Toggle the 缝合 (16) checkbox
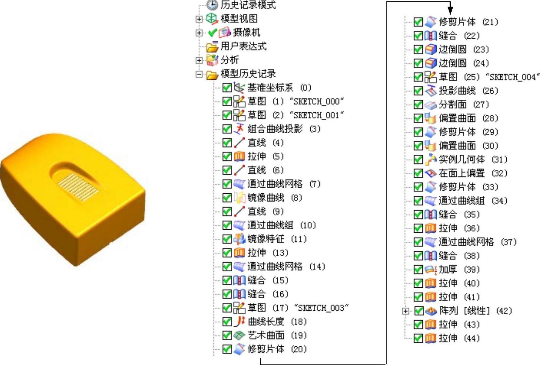 227,294
